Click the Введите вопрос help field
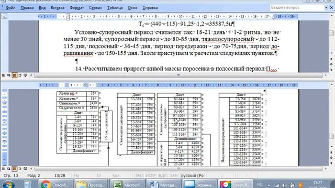 (x=297, y=8)
